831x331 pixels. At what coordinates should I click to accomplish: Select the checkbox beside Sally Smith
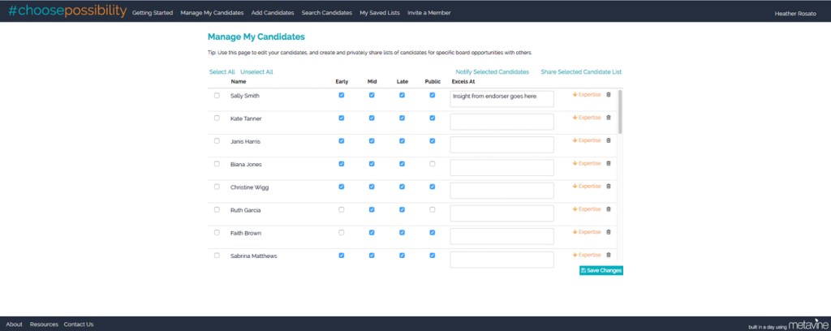(217, 96)
